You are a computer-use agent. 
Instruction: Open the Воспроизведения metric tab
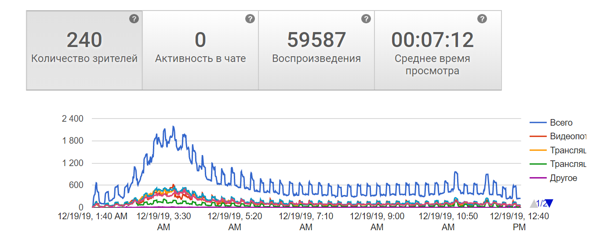tap(316, 51)
